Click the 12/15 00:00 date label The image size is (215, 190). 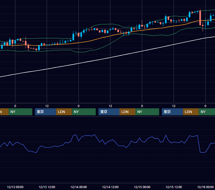click(x=142, y=187)
